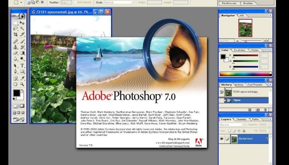Select the Zoom magnifier tool
289x165 pixels.
point(22,84)
